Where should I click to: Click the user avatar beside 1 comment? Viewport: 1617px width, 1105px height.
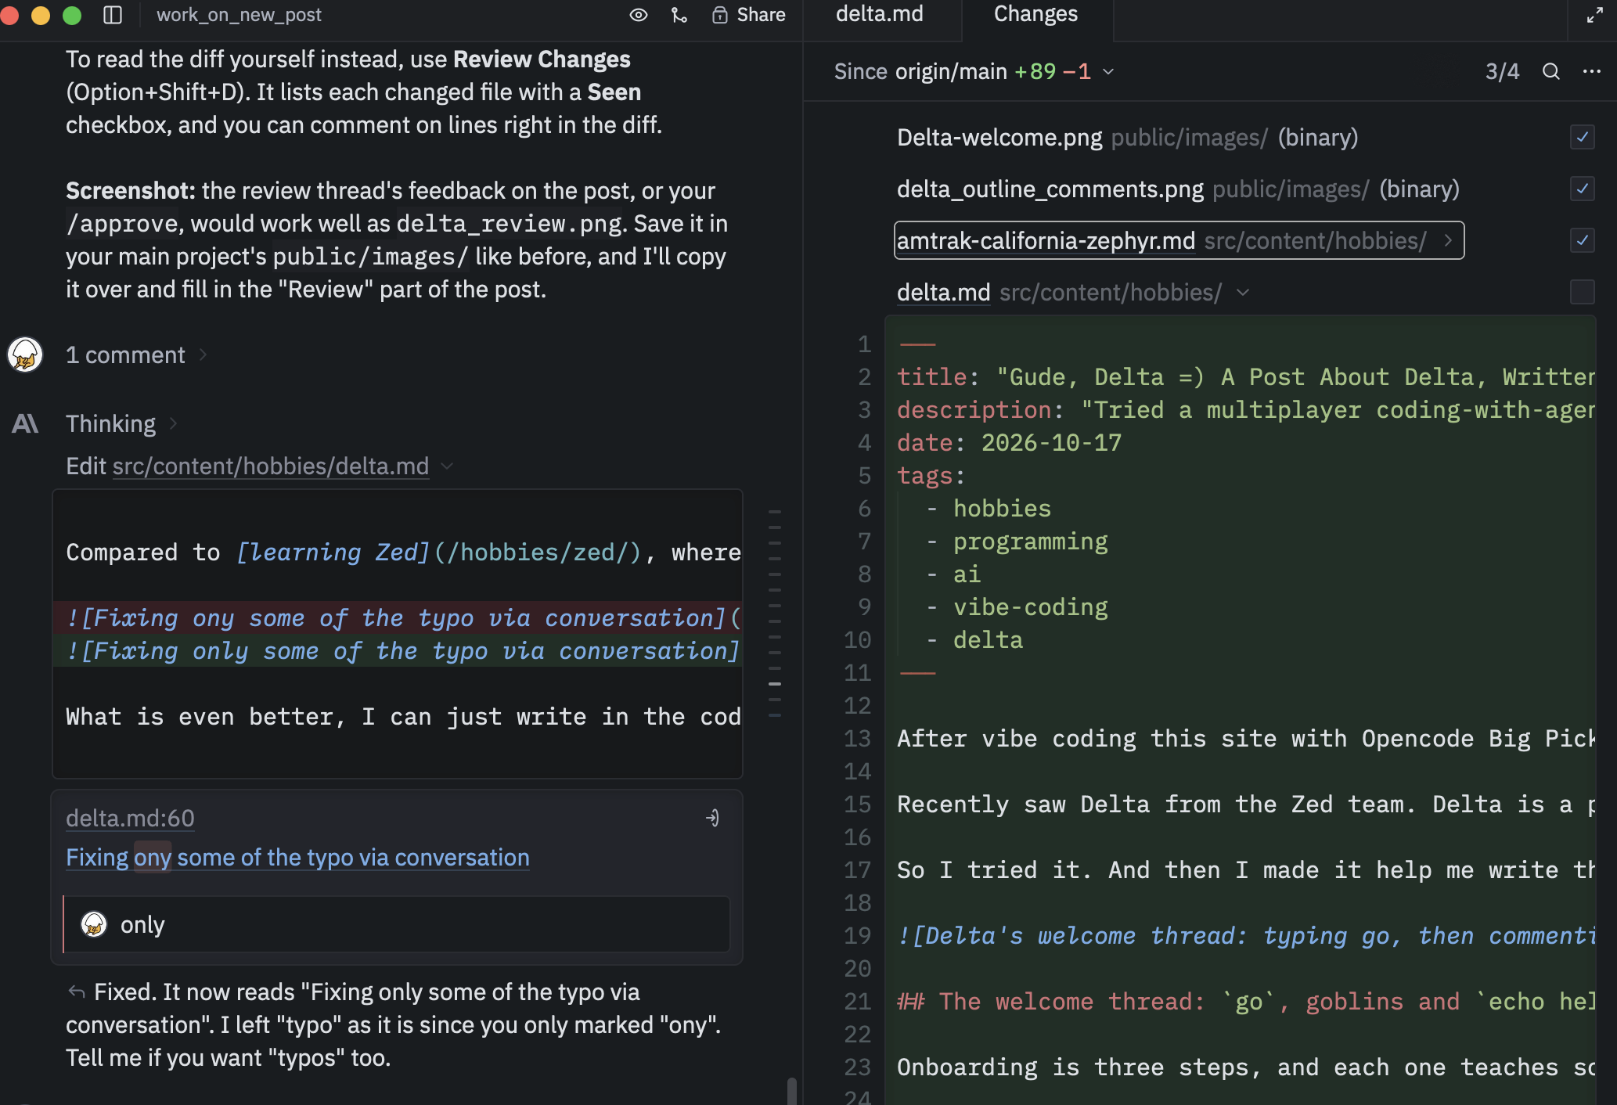click(x=25, y=355)
